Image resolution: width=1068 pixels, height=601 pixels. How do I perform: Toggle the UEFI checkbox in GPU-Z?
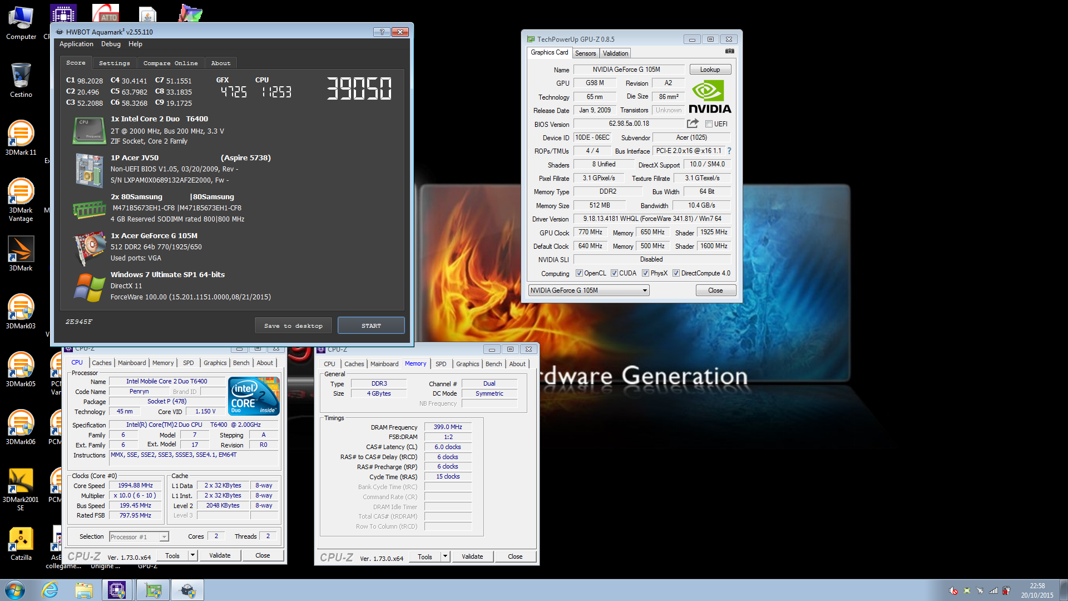(709, 124)
